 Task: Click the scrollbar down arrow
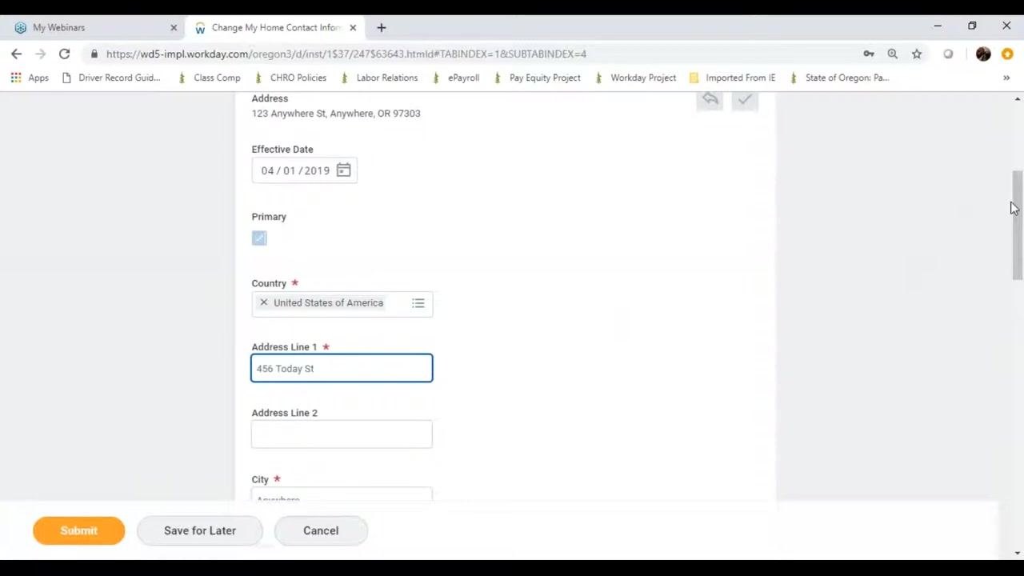click(x=1018, y=553)
